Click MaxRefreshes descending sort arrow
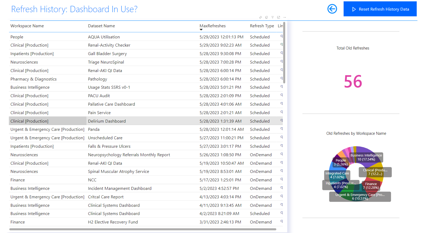 [201, 30]
